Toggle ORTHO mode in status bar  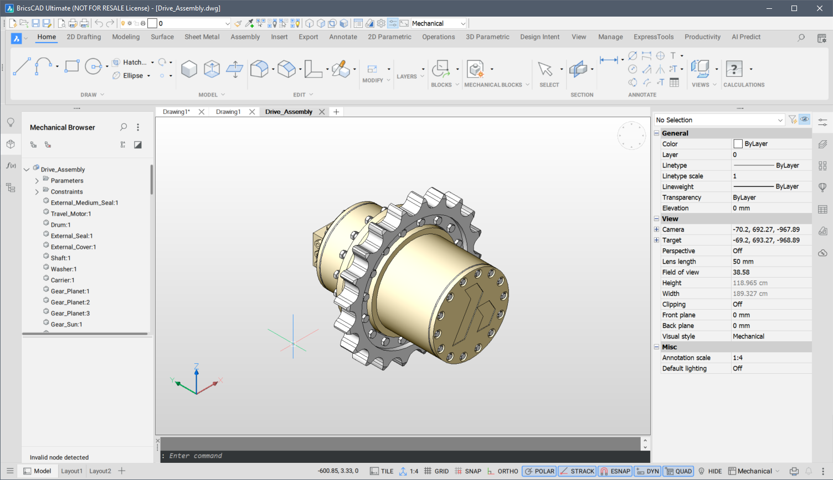502,471
